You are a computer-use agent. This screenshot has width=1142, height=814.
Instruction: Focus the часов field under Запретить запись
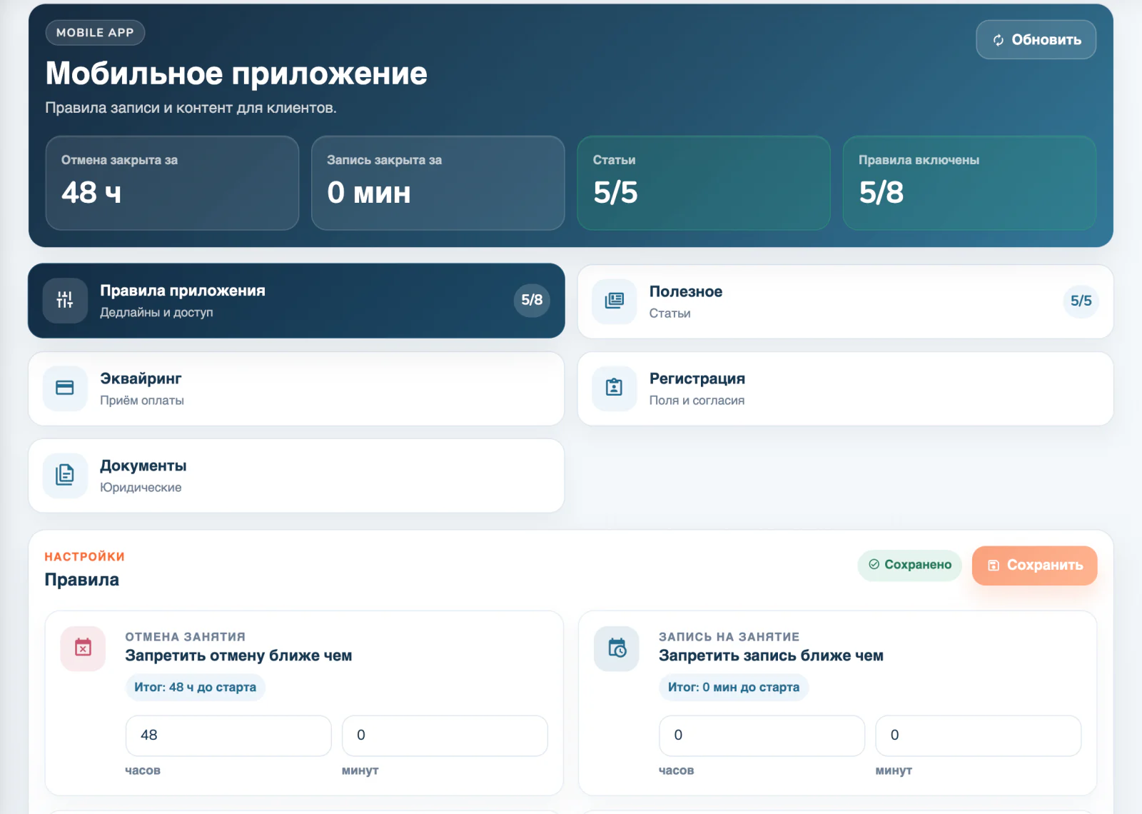click(762, 735)
